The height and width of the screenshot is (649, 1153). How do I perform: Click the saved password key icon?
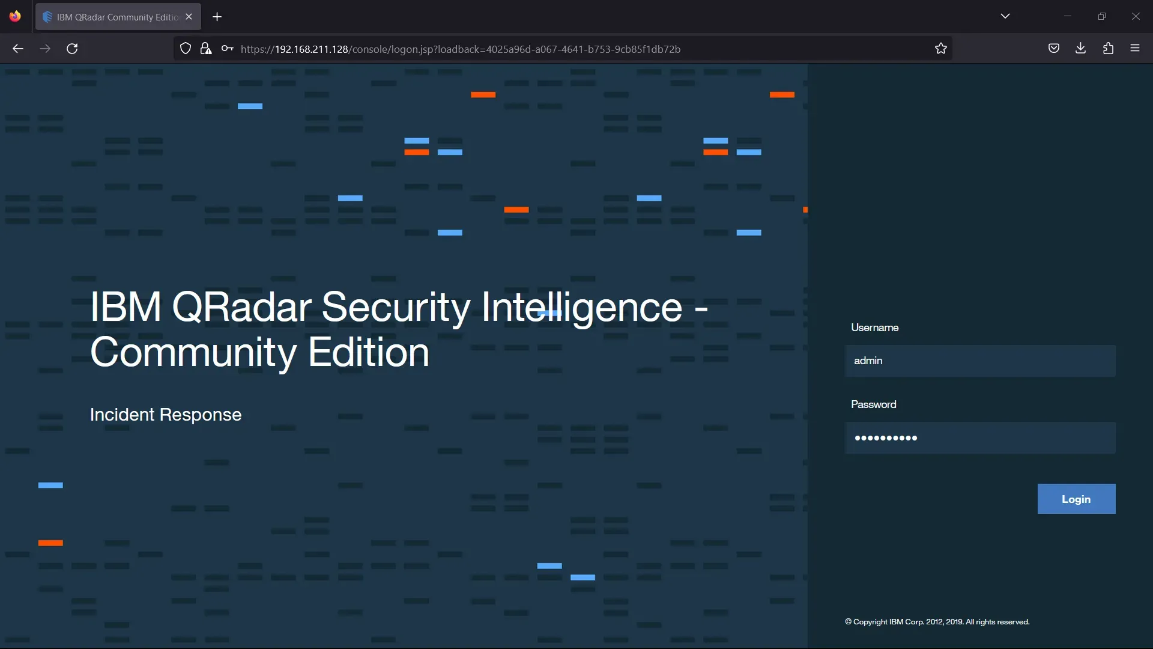pyautogui.click(x=227, y=49)
